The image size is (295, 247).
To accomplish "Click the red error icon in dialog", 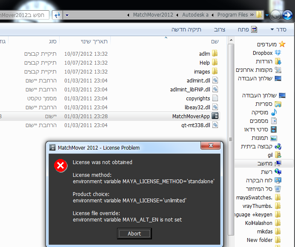I will click(x=60, y=165).
